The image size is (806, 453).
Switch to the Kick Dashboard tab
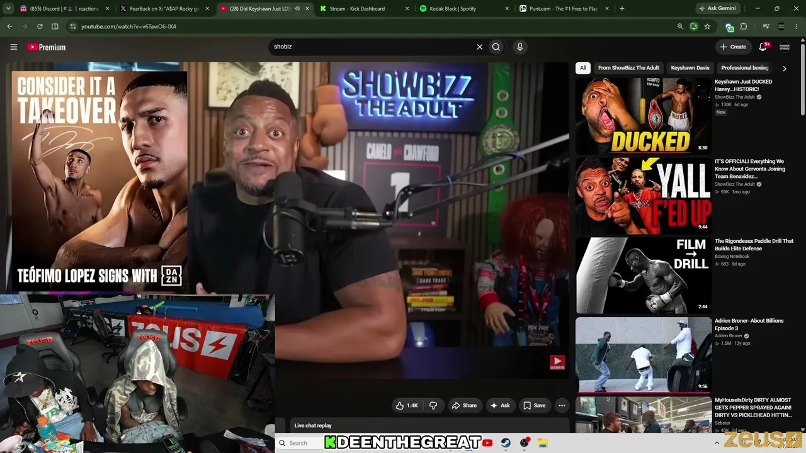click(x=356, y=9)
